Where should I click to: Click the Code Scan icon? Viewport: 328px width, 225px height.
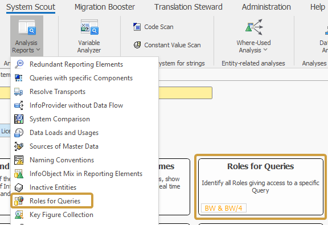[137, 27]
